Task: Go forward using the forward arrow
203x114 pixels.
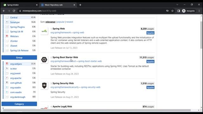Action: click(9, 11)
